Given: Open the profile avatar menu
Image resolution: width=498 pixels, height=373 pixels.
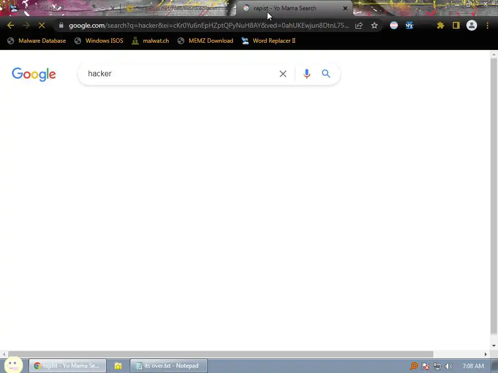Looking at the screenshot, I should point(472,25).
